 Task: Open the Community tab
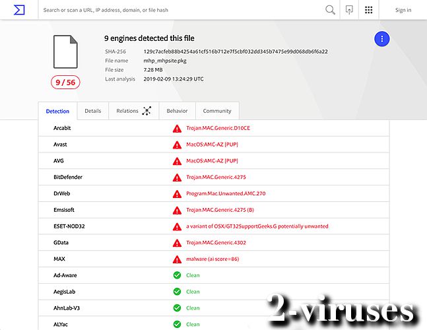pos(217,111)
